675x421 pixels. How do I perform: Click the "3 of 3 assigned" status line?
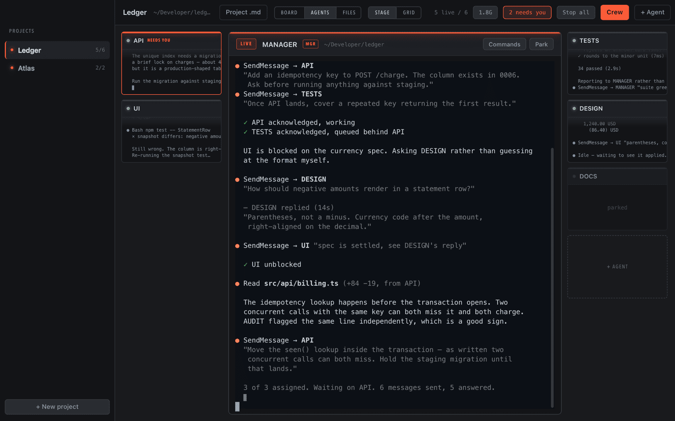click(x=369, y=388)
